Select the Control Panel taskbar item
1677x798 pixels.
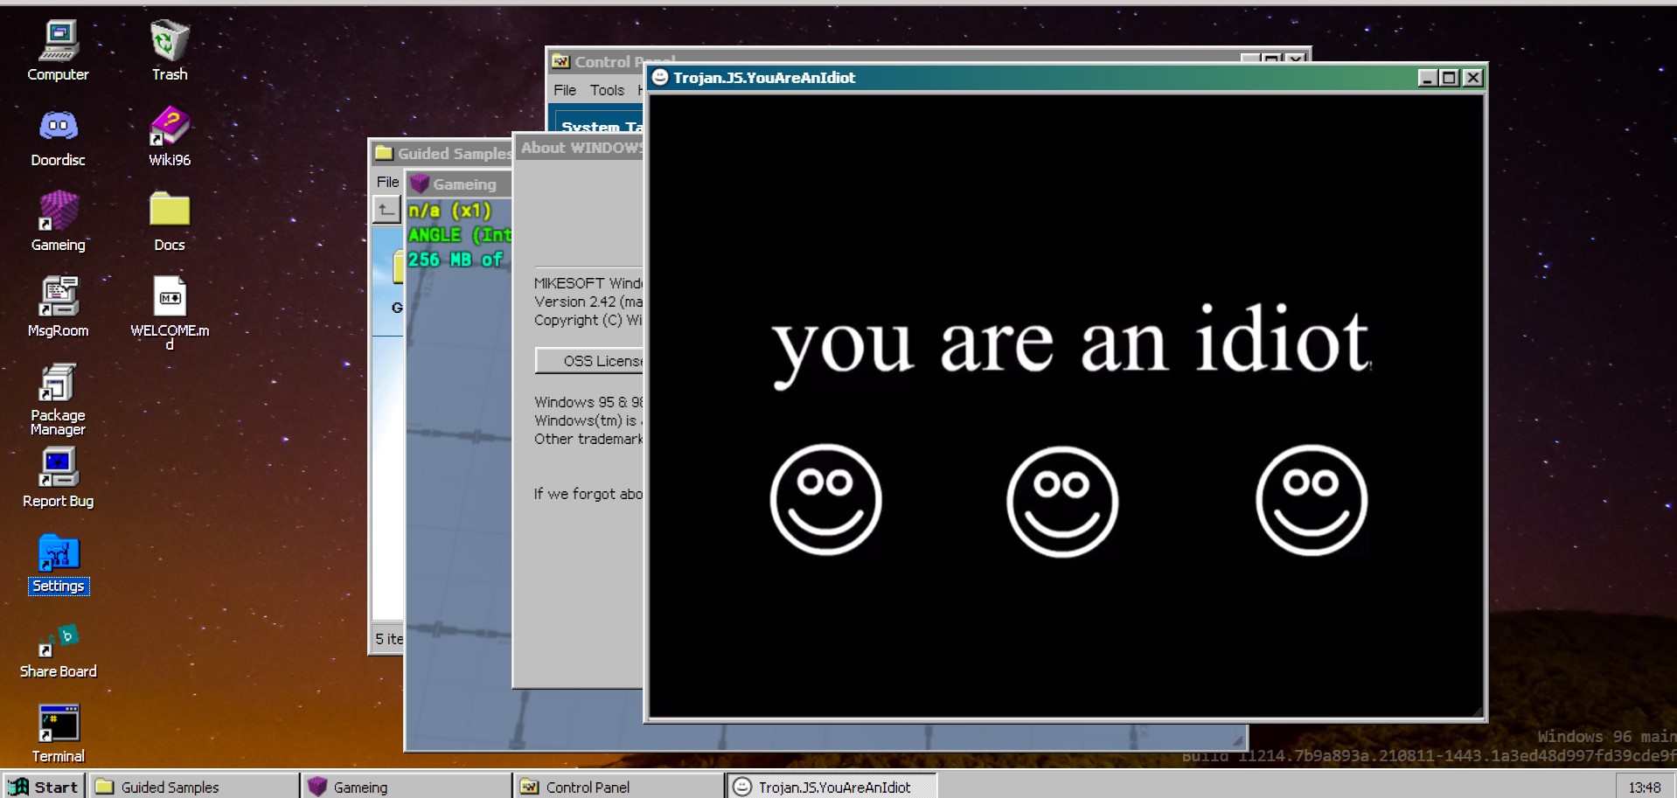[x=617, y=787]
